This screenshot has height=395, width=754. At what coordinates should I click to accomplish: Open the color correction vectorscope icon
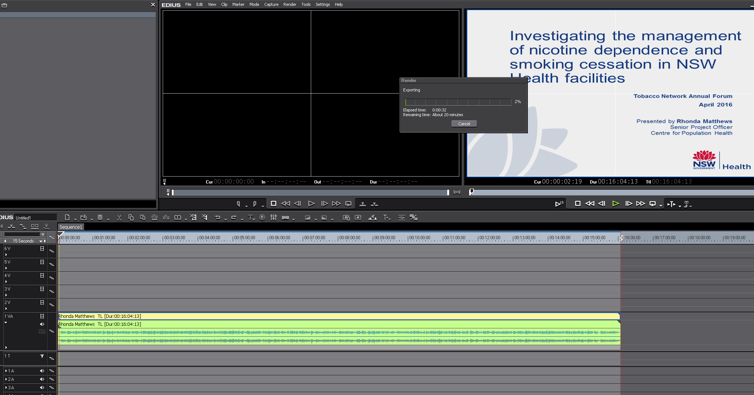pos(262,218)
